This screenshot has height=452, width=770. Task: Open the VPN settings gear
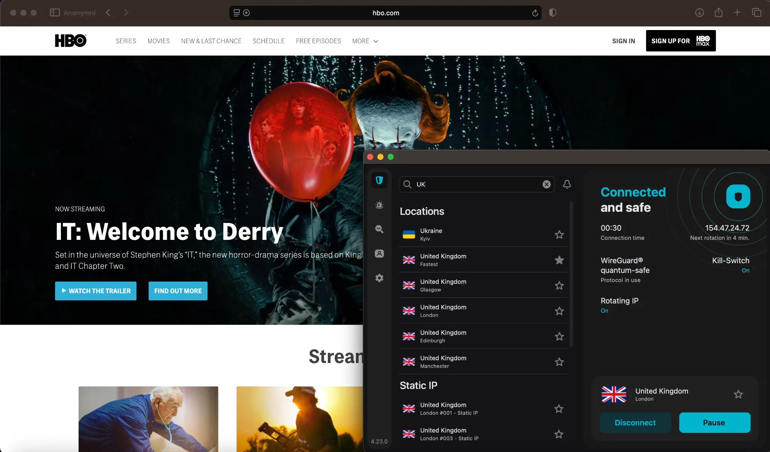click(x=379, y=278)
